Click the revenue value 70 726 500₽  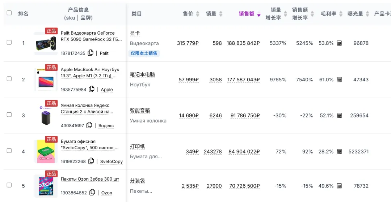[x=244, y=186]
